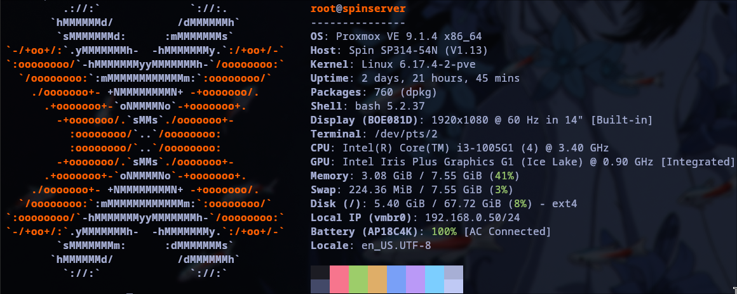Click the green "100%" battery value

[443, 232]
